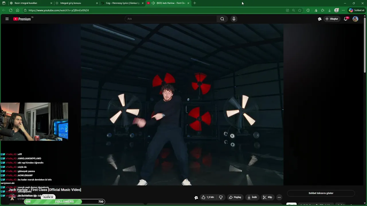Mute the tab via speaker icon
The height and width of the screenshot is (206, 367).
153,3
